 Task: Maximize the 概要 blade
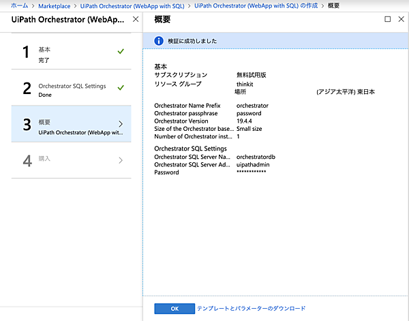coord(388,19)
